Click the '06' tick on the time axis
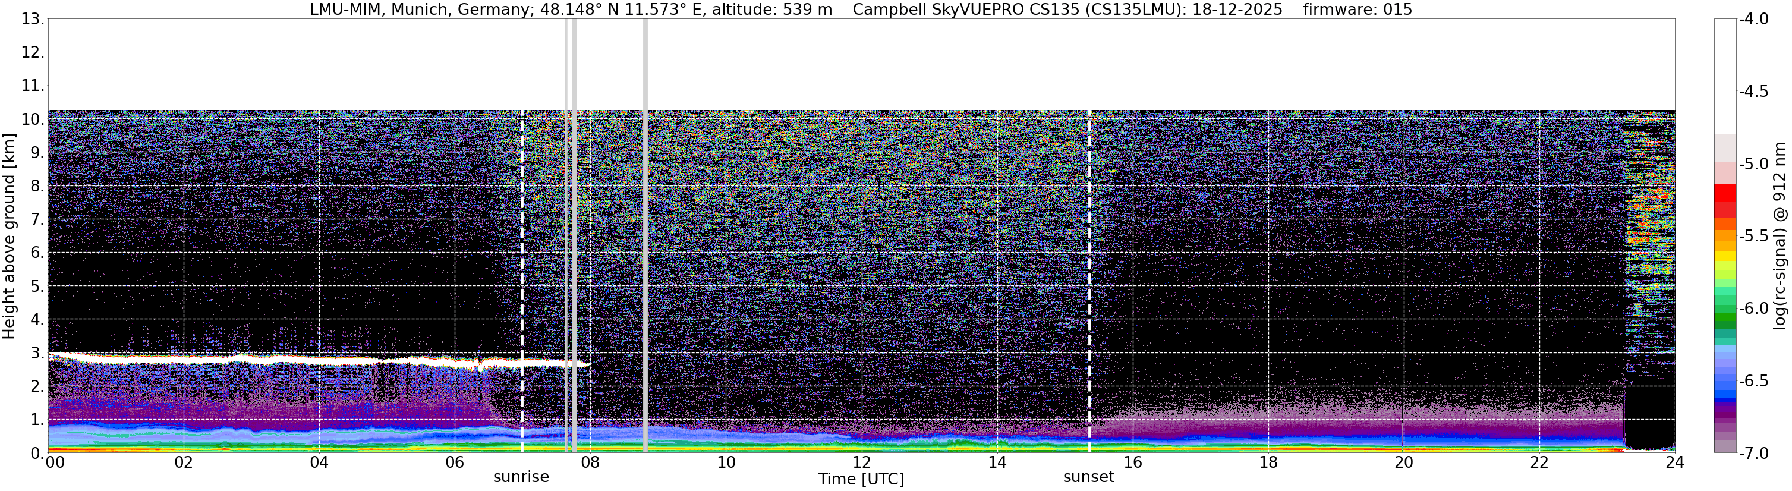The height and width of the screenshot is (491, 1792). coord(455,462)
